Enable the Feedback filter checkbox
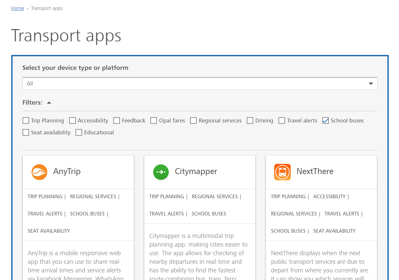The image size is (399, 280). [117, 120]
